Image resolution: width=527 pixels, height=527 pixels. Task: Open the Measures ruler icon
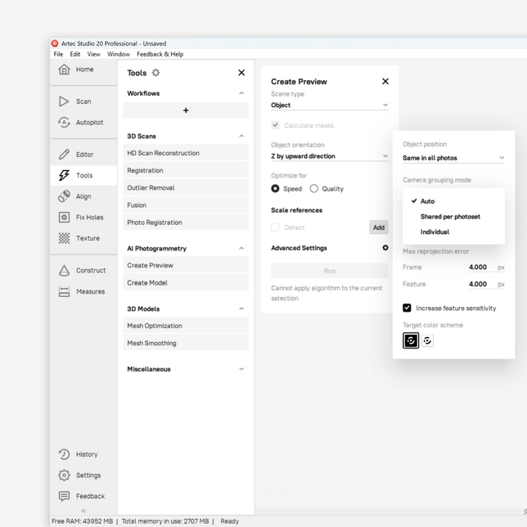coord(64,291)
